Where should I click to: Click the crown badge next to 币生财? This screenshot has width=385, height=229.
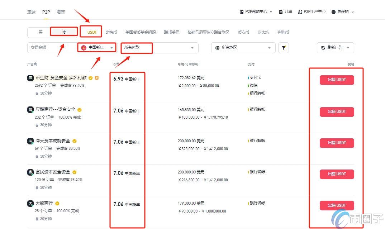coord(96,77)
